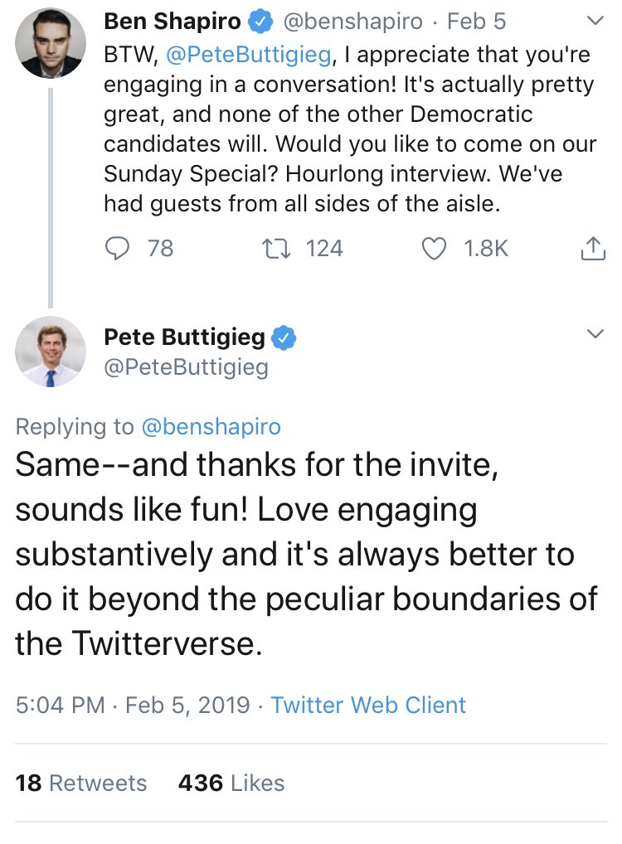Click the Feb 5 date on Shapiro's tweet
This screenshot has height=844, width=622.
[x=477, y=22]
